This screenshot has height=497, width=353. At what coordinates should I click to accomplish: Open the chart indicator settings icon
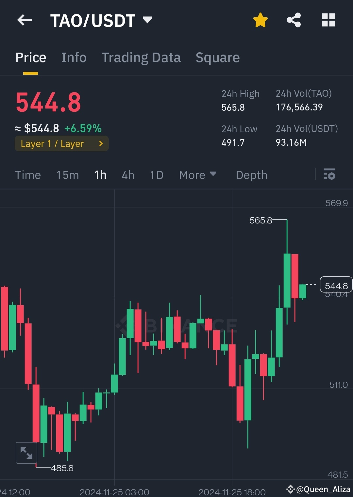330,175
